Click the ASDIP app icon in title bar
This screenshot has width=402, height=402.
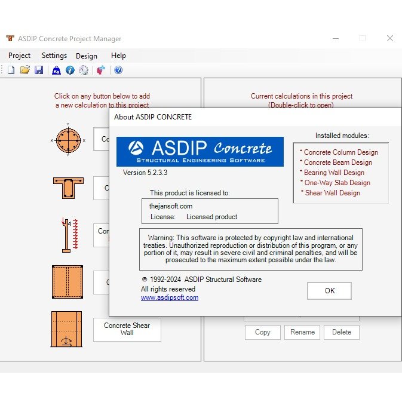(x=10, y=38)
